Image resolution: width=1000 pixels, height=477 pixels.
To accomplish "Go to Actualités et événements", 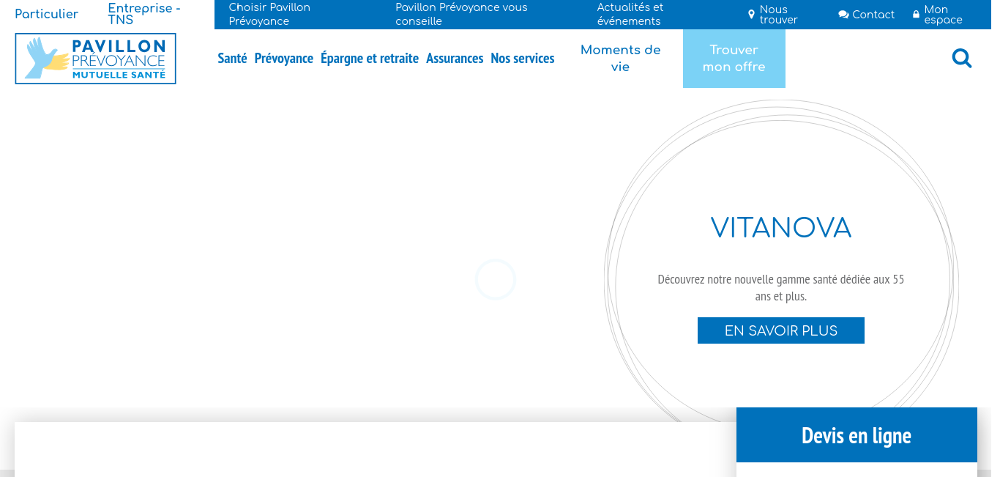I will (630, 15).
